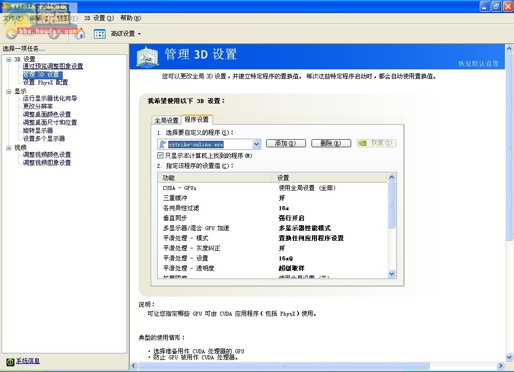Select 调整视频颜色设置 in the task tree
The height and width of the screenshot is (372, 514).
pyautogui.click(x=47, y=154)
